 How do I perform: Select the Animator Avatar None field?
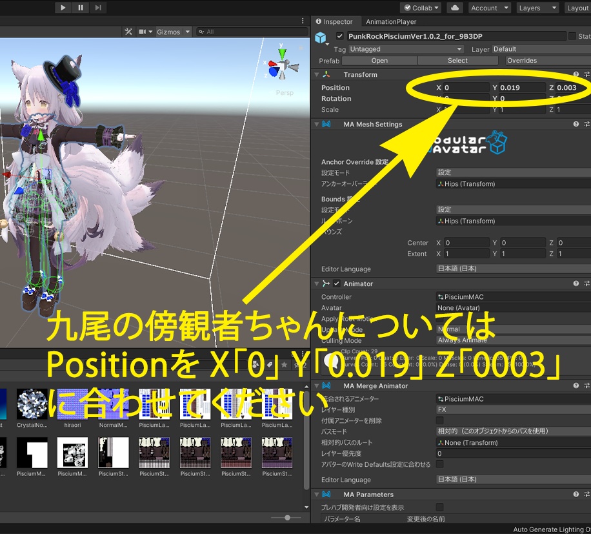coord(514,308)
